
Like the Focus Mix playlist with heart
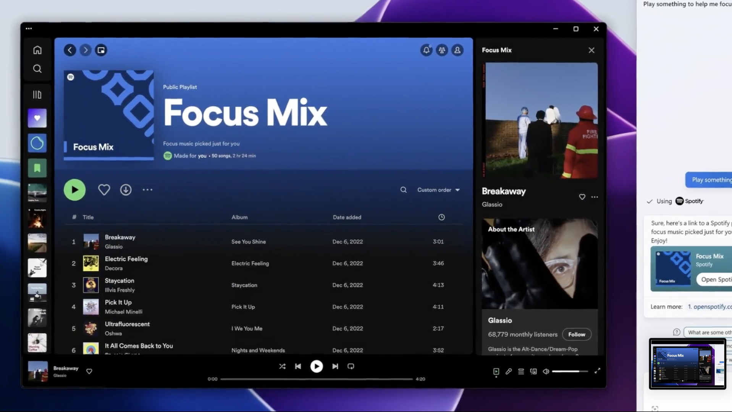(x=104, y=190)
